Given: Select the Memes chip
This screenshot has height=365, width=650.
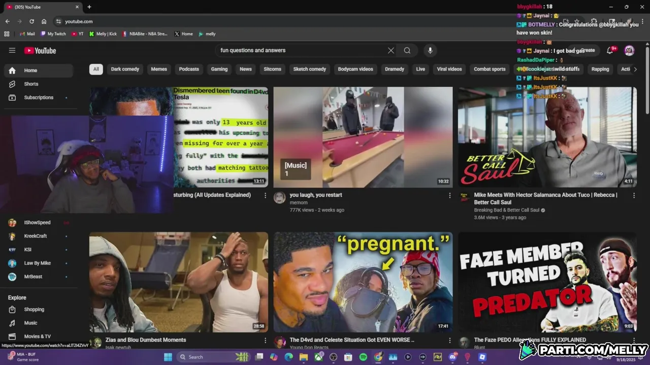Looking at the screenshot, I should (159, 69).
